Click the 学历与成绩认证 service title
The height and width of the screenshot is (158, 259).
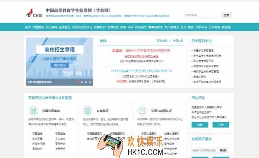161,111
